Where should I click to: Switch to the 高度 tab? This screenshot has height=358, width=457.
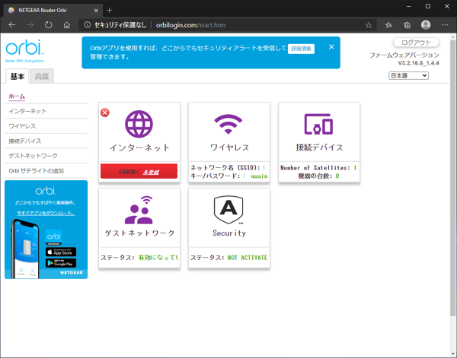tap(42, 76)
